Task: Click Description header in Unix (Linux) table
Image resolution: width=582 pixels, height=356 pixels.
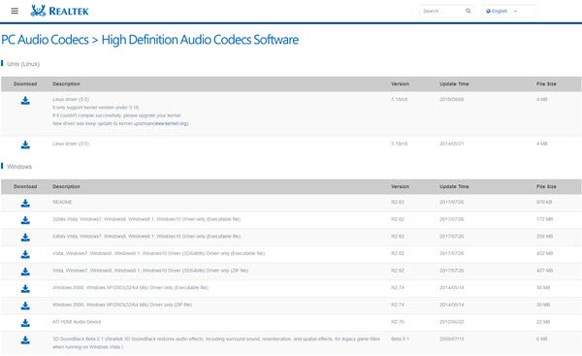Action: click(66, 83)
